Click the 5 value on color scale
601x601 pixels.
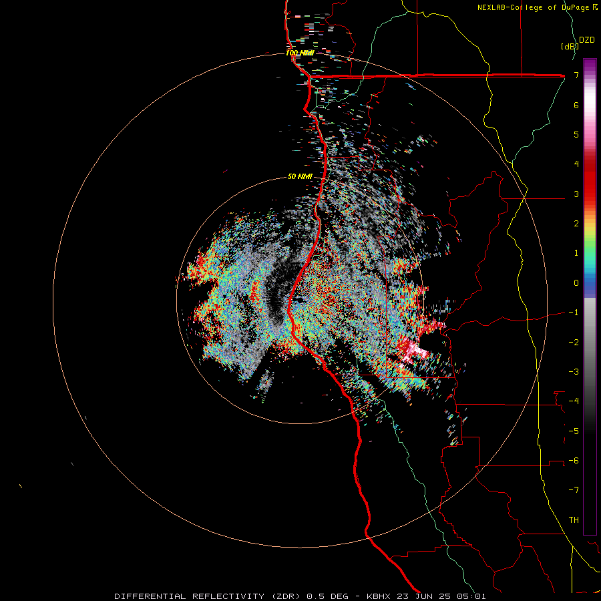click(576, 134)
